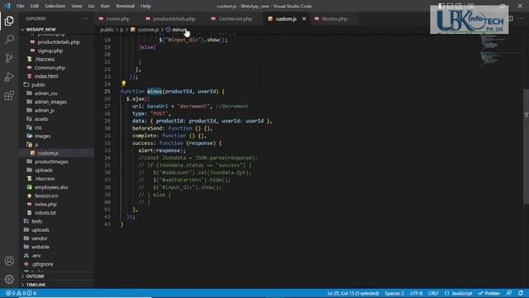Screen dimensions: 529x298
Task: Collapse the public folder
Action: coord(38,84)
